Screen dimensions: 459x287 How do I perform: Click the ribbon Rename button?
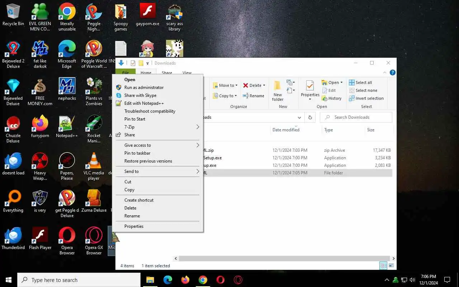pyautogui.click(x=254, y=96)
